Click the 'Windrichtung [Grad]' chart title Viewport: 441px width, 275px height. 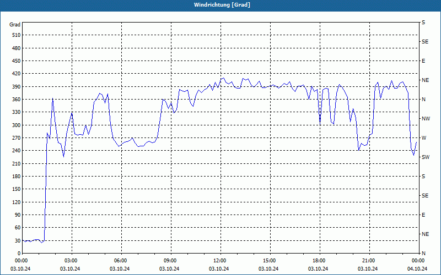click(222, 5)
